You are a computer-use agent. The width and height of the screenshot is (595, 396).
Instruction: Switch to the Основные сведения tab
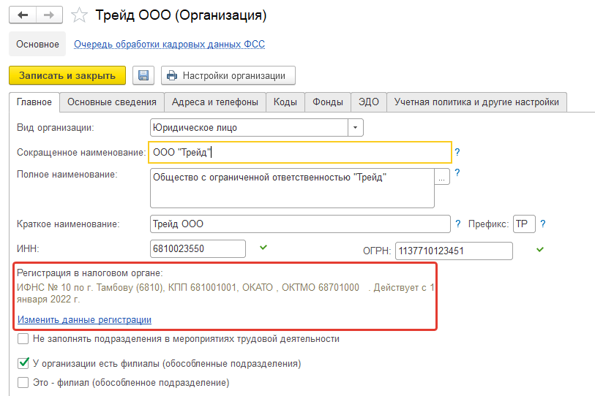(112, 102)
